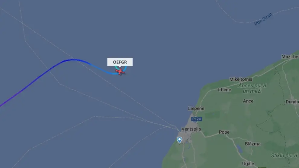The width and height of the screenshot is (299, 168).
Task: Select the OEFGR callsign label
Action: click(120, 62)
